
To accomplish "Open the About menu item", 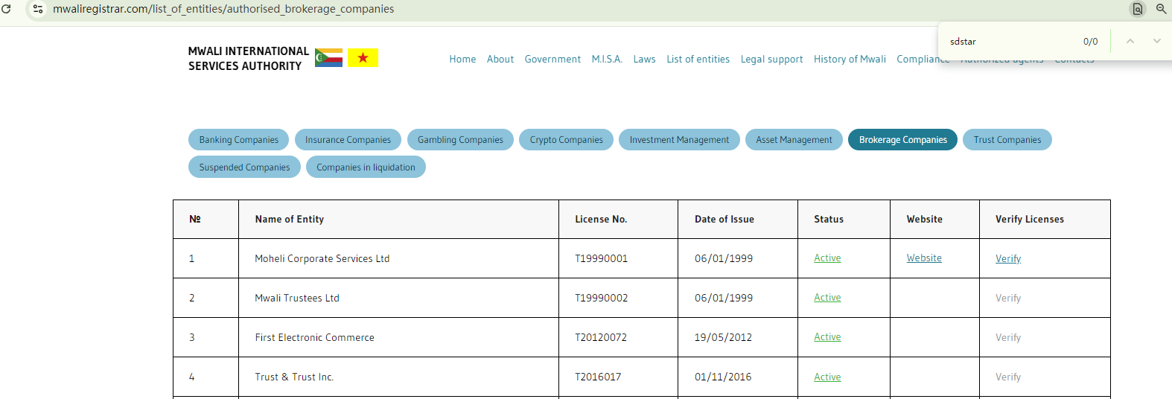I will 500,60.
